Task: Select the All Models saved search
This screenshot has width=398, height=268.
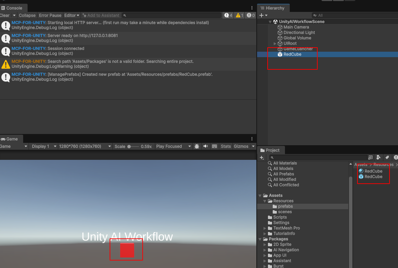Action: (283, 169)
